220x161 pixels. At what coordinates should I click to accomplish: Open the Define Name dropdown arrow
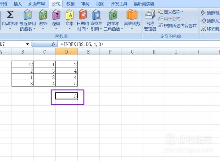click(182, 12)
